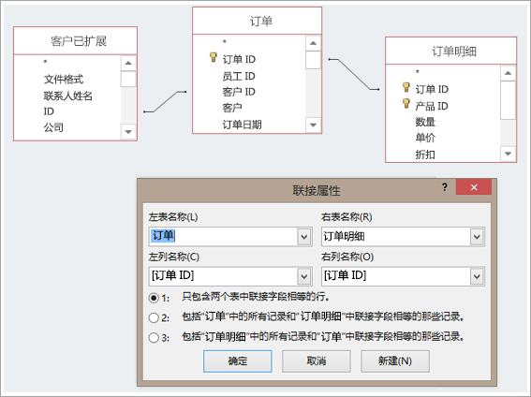Image resolution: width=531 pixels, height=397 pixels.
Task: Select option 3: include all records from 订单明细
Action: coord(154,337)
